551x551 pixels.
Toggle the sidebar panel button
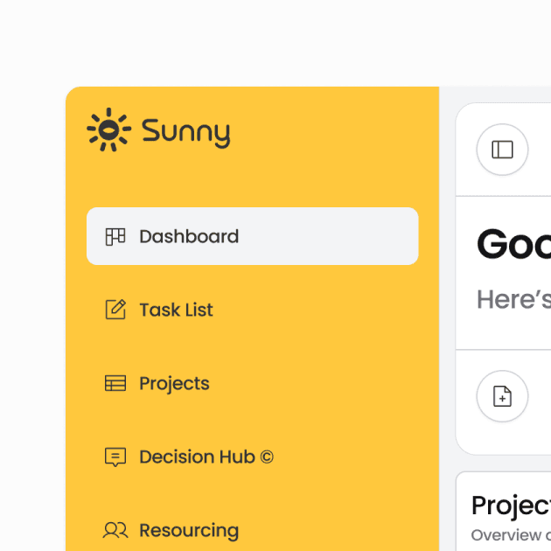(502, 150)
